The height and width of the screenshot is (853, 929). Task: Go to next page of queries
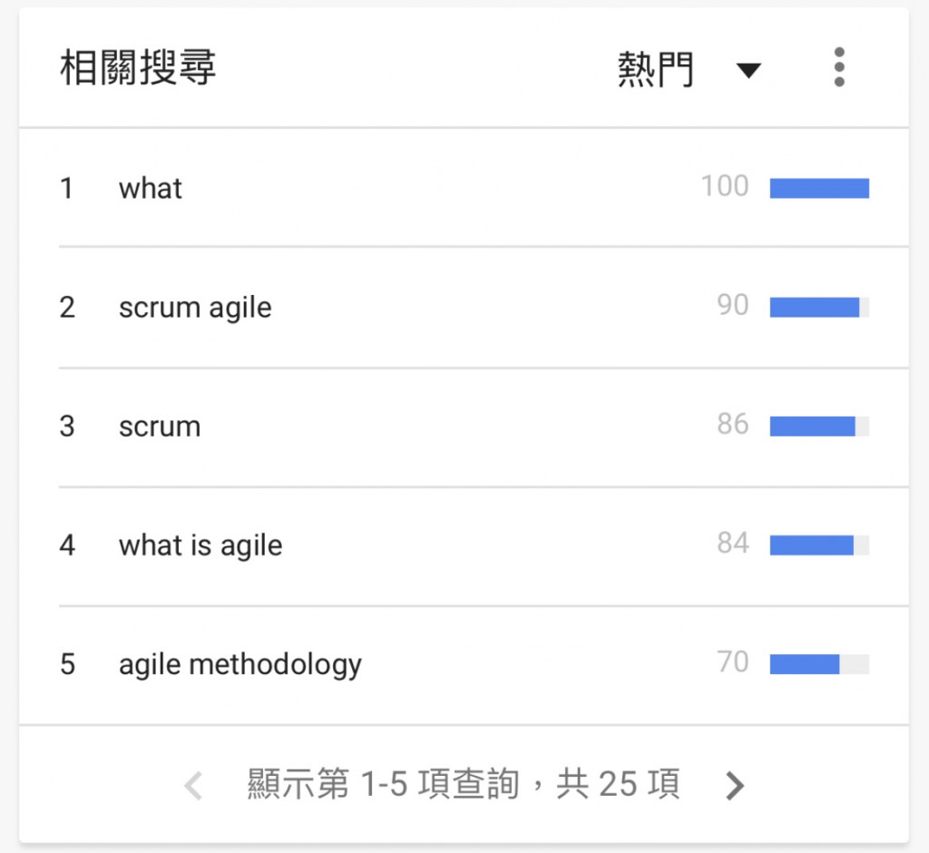[x=735, y=786]
